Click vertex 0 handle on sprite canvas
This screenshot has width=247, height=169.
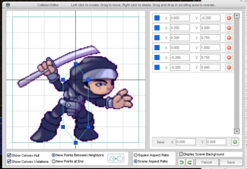pos(76,64)
